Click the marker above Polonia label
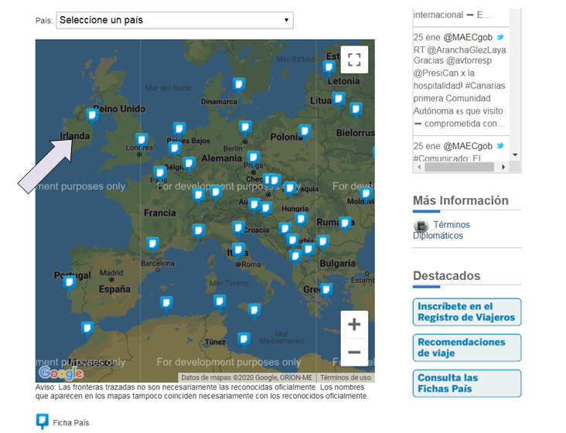566x433 pixels. (x=305, y=131)
